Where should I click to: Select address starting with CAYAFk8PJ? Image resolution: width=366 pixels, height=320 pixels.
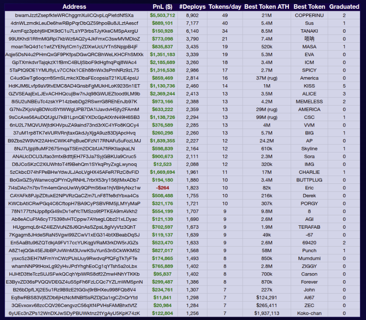point(74,196)
